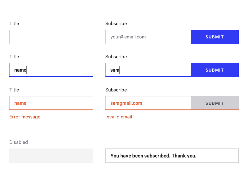Click the grey disabled input box
The width and height of the screenshot is (248, 186).
point(51,156)
